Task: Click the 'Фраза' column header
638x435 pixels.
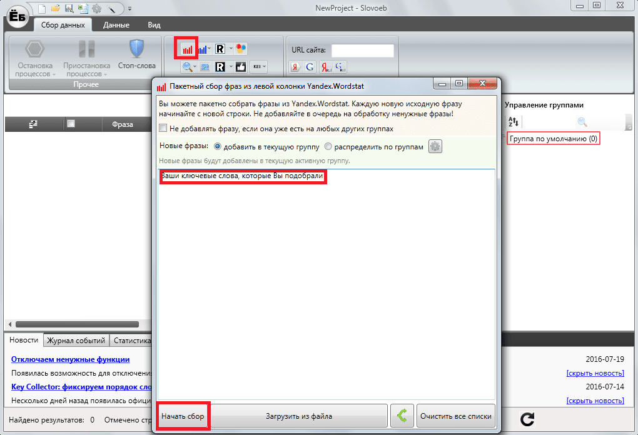Action: (123, 124)
